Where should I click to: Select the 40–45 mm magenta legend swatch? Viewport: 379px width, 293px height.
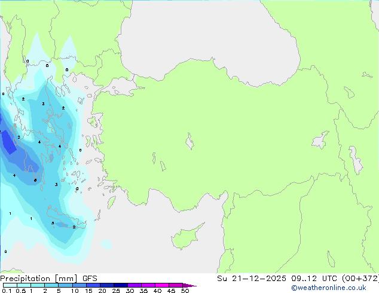click(162, 285)
